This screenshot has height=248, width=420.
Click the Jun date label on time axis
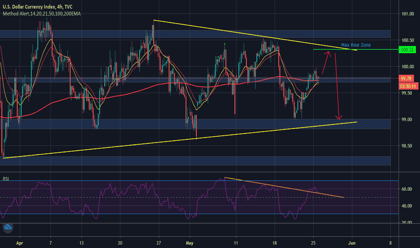[352, 243]
